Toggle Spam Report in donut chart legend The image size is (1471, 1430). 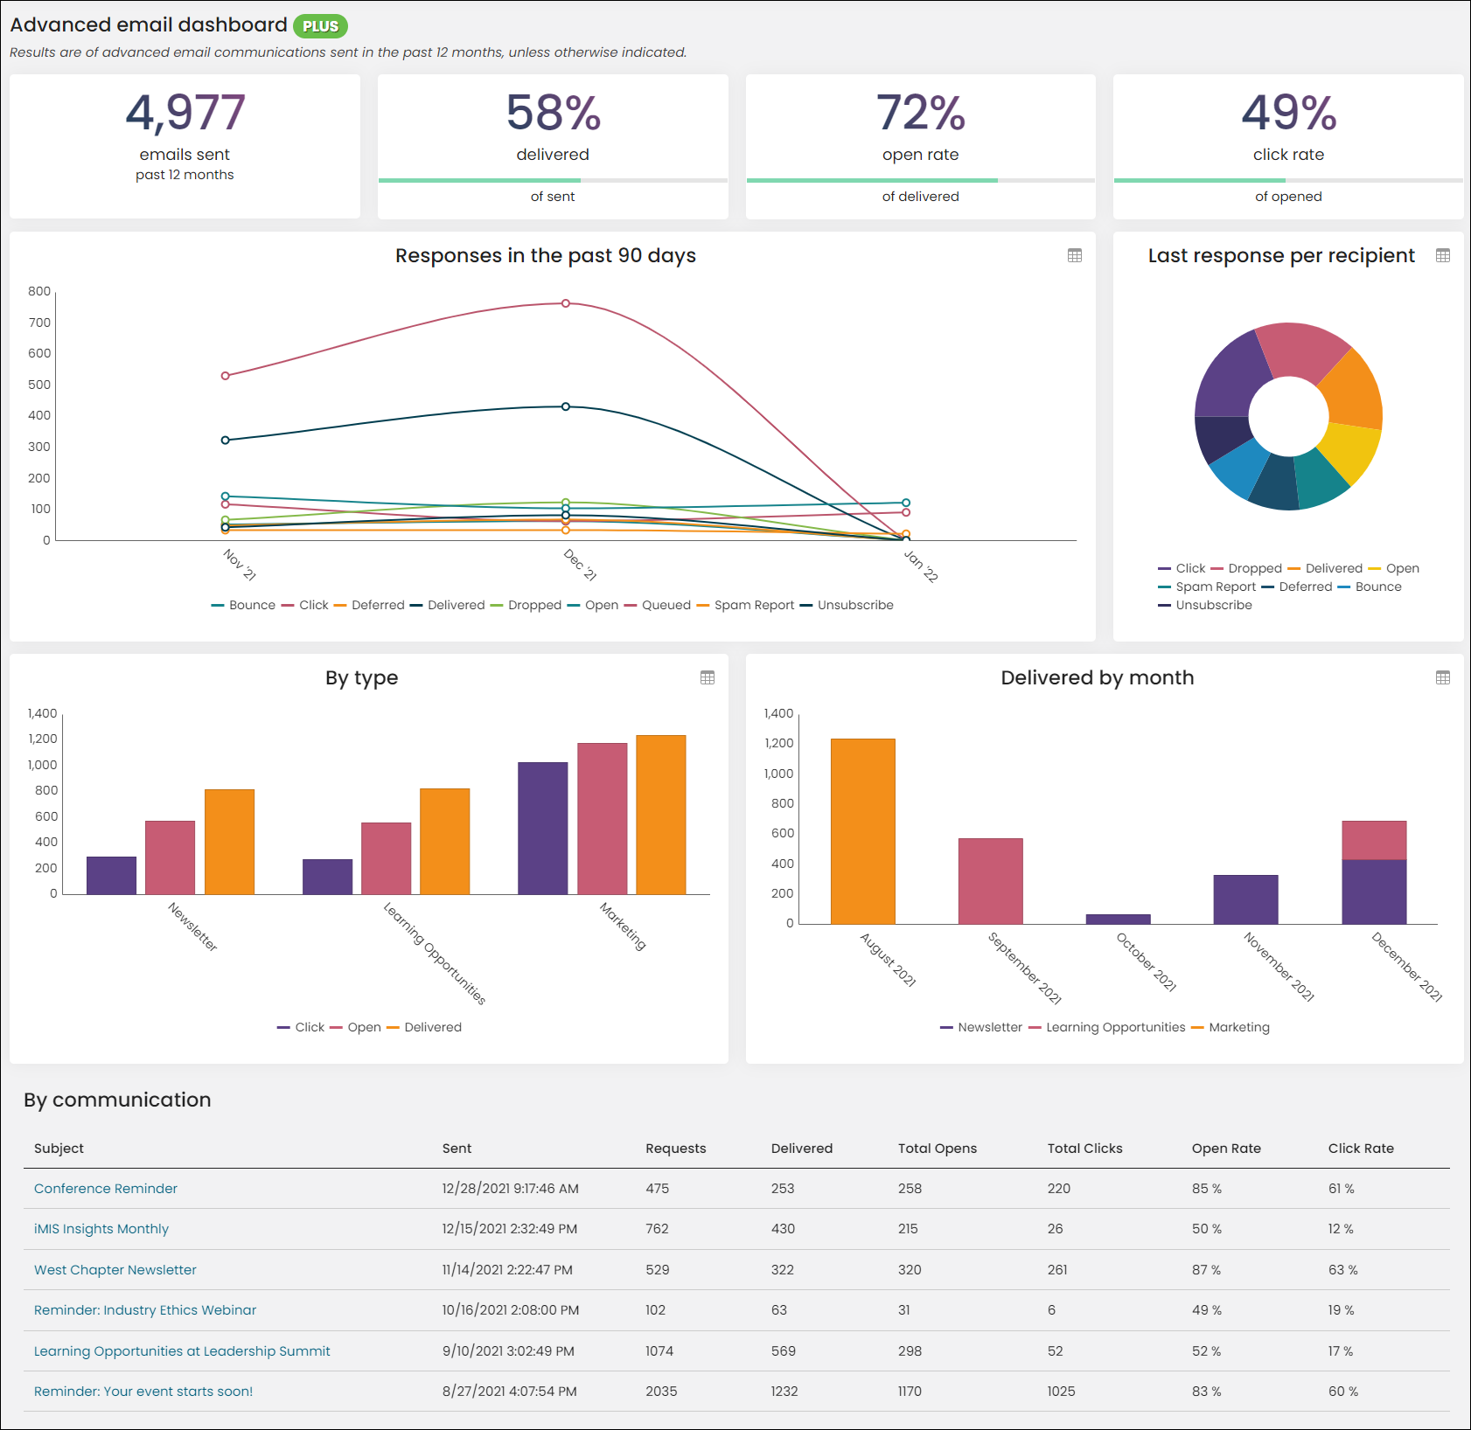point(1207,587)
